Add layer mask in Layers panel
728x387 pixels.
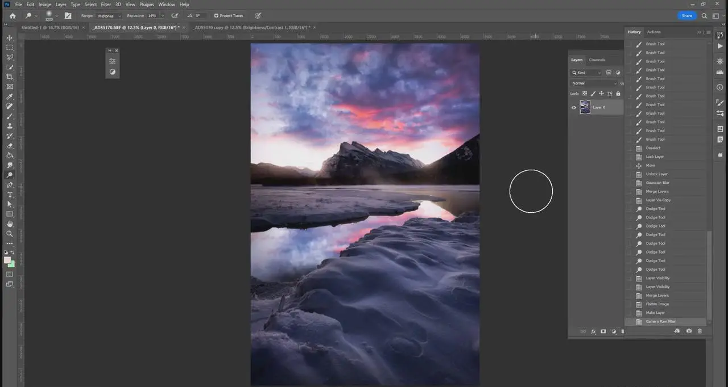[x=603, y=331]
